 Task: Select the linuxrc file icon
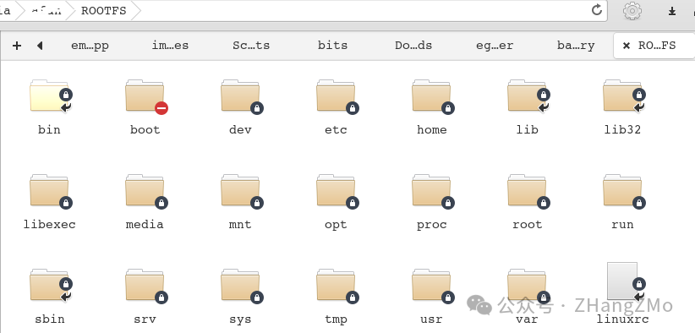[x=623, y=281]
